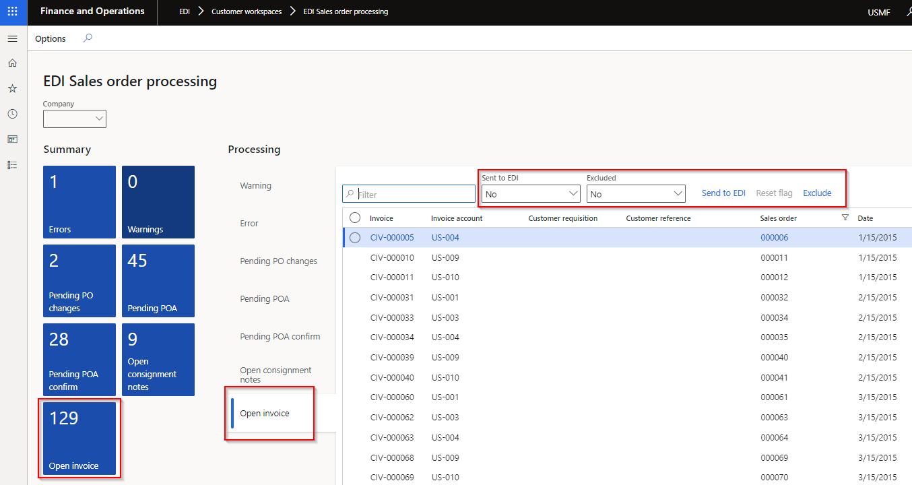Open the app launcher waffle menu

pos(13,12)
